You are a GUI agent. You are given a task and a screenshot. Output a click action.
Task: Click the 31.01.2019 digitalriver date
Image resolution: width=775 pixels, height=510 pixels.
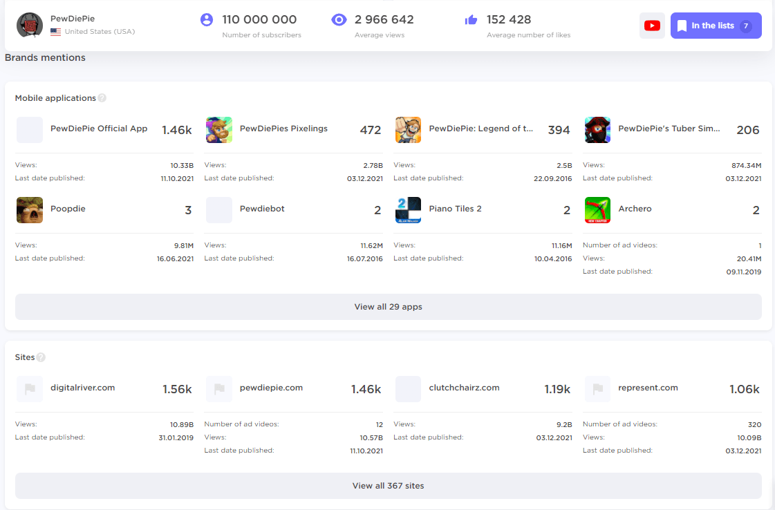coord(176,438)
